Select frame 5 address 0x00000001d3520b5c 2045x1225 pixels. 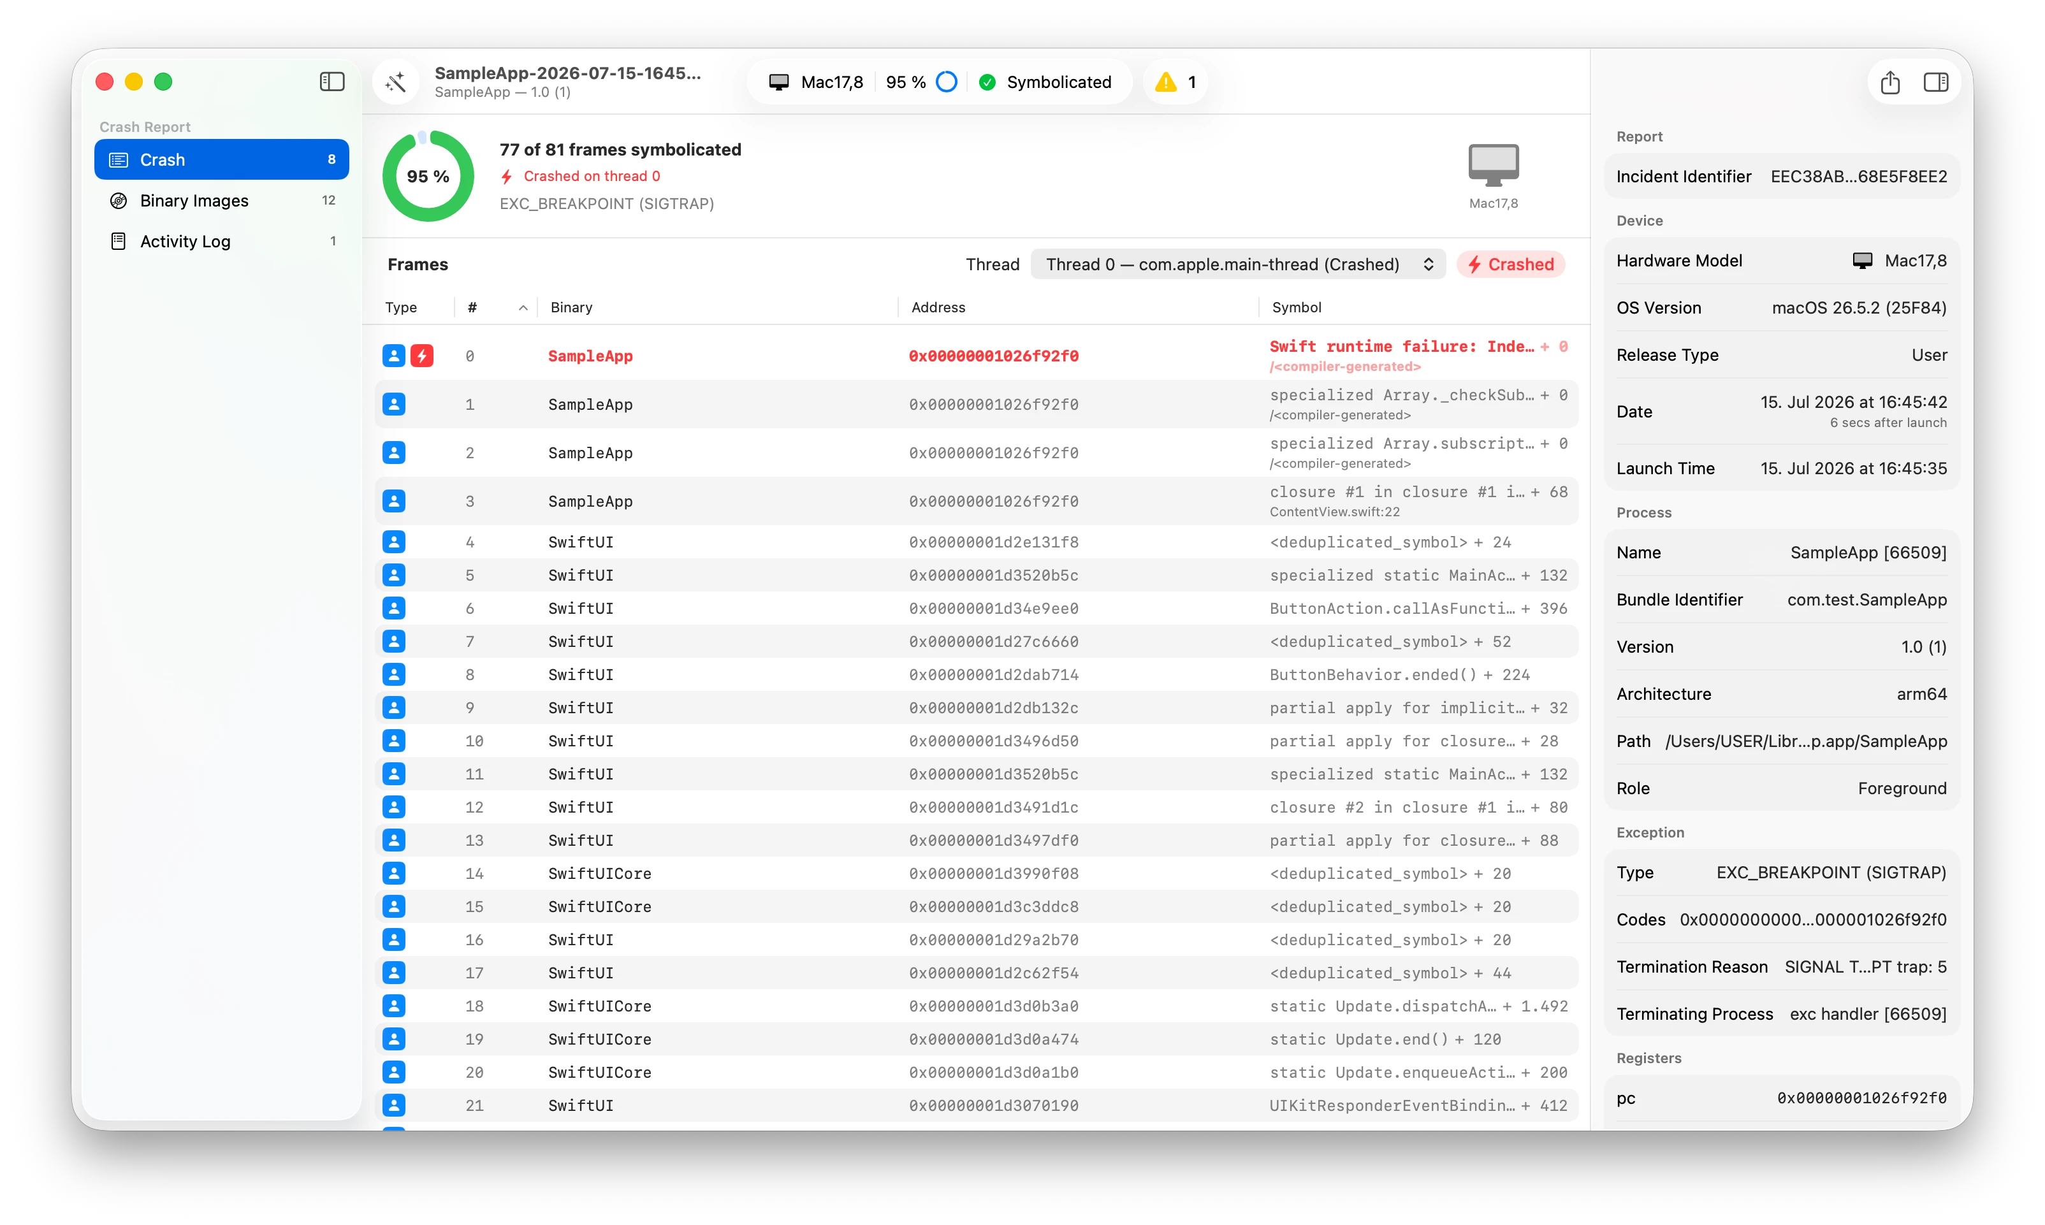pos(993,576)
